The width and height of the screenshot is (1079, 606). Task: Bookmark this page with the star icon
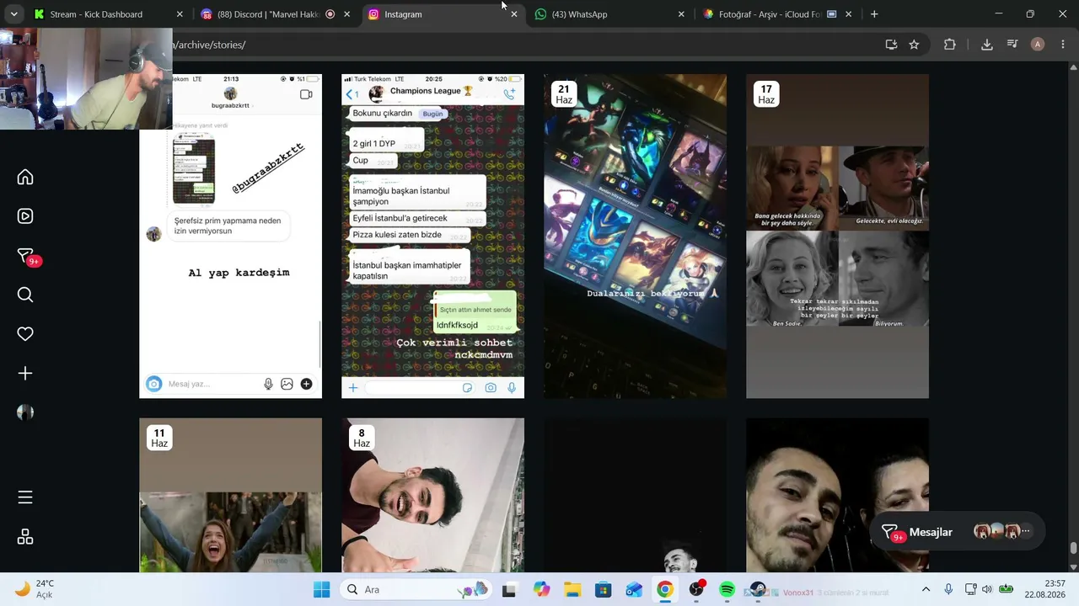click(914, 45)
